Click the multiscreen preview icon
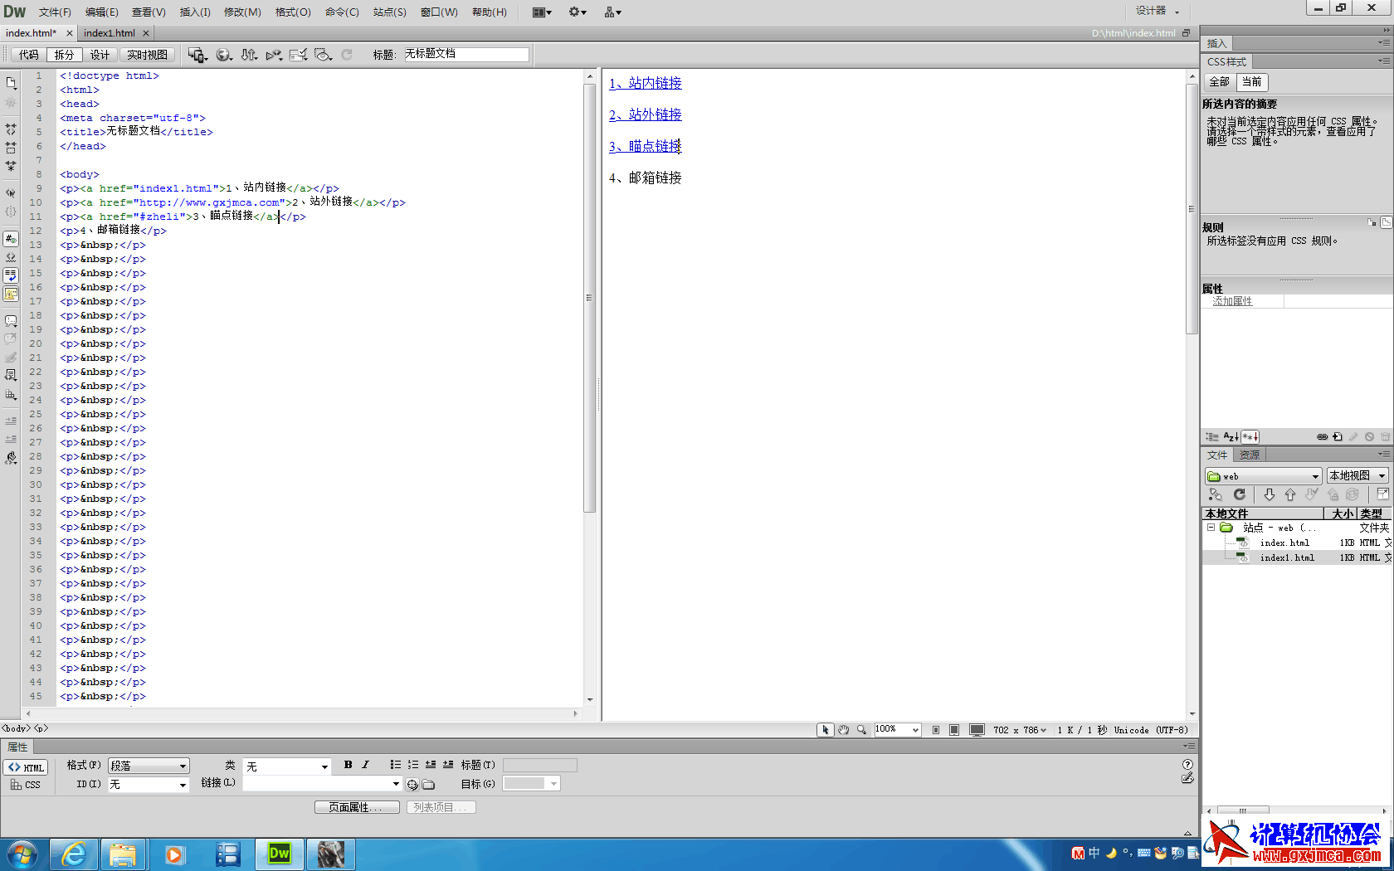 click(197, 55)
